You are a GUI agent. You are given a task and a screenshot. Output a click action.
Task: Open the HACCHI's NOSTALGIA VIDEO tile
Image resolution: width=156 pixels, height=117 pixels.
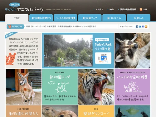(132, 87)
